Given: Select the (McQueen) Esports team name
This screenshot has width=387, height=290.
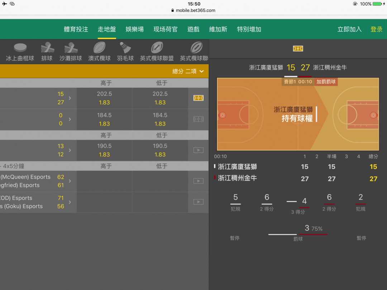Looking at the screenshot, I should point(25,177).
